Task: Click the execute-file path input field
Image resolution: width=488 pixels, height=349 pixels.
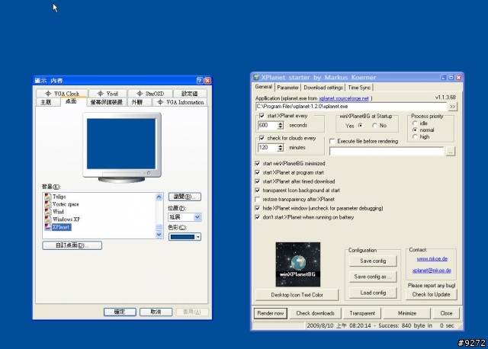Action: pyautogui.click(x=387, y=152)
